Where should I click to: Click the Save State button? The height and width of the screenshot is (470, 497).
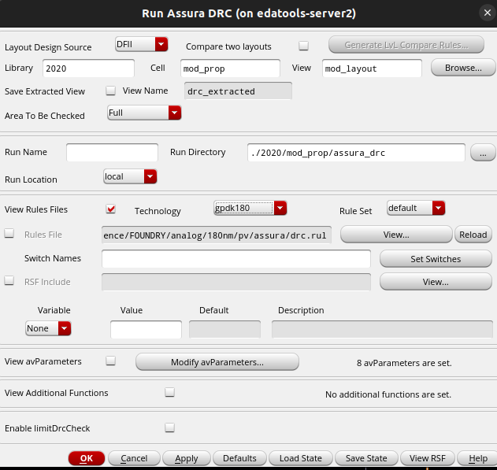tap(366, 458)
